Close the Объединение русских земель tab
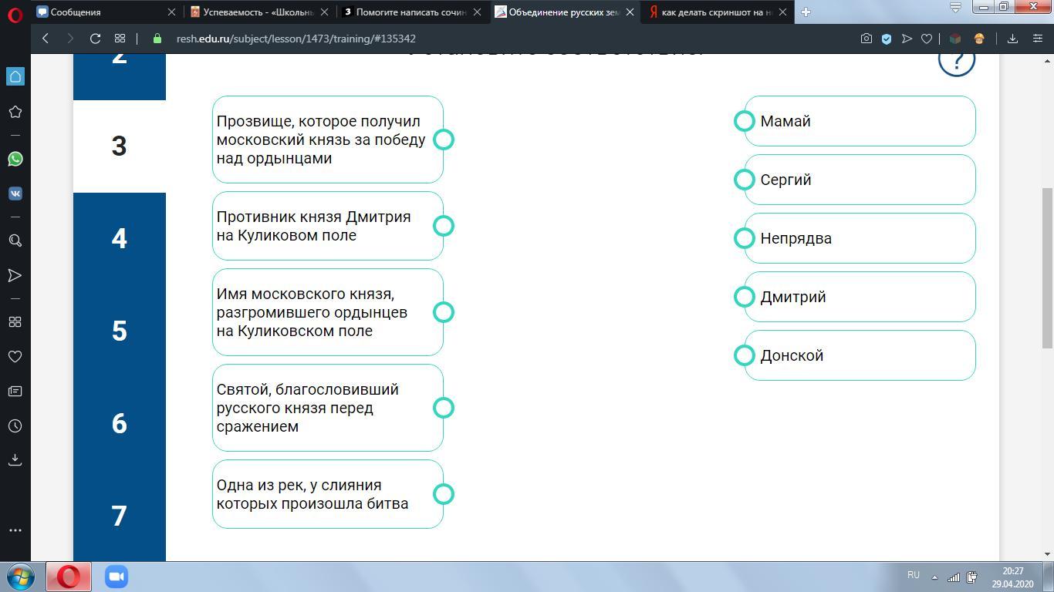The height and width of the screenshot is (592, 1054). click(x=630, y=12)
